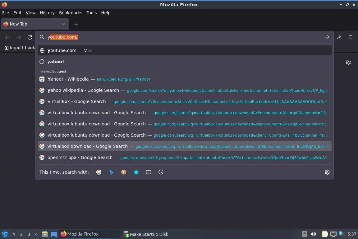Click removable media eject tray icon
This screenshot has width=358, height=239.
[304, 234]
